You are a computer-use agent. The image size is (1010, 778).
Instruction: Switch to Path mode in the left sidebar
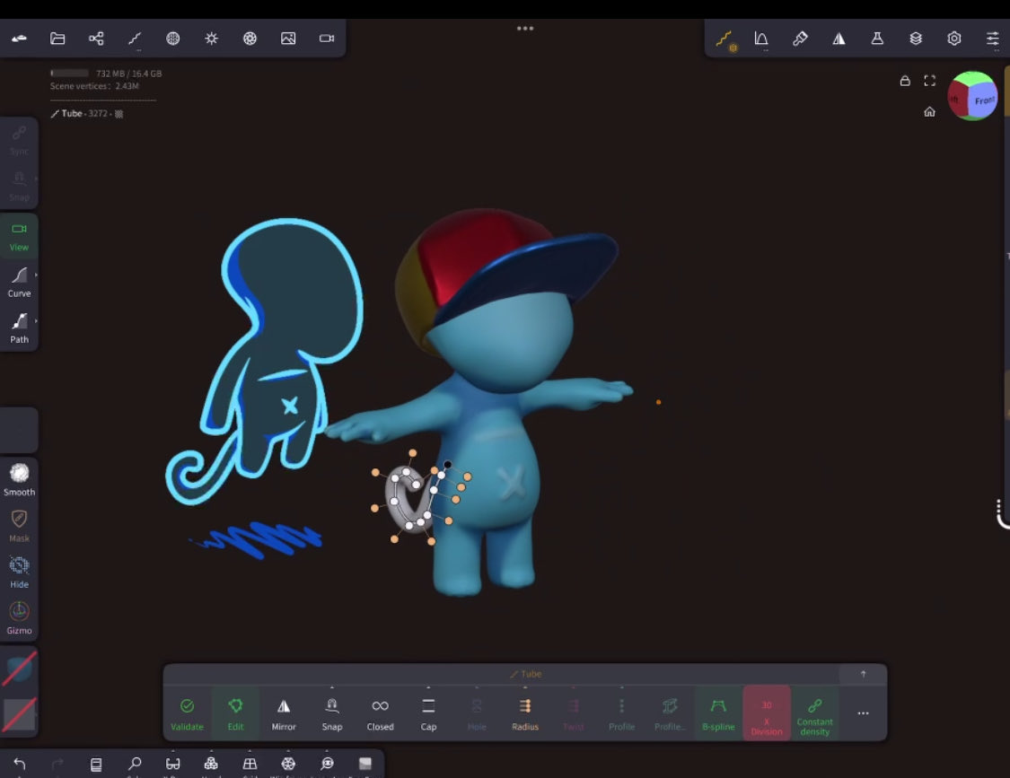19,328
